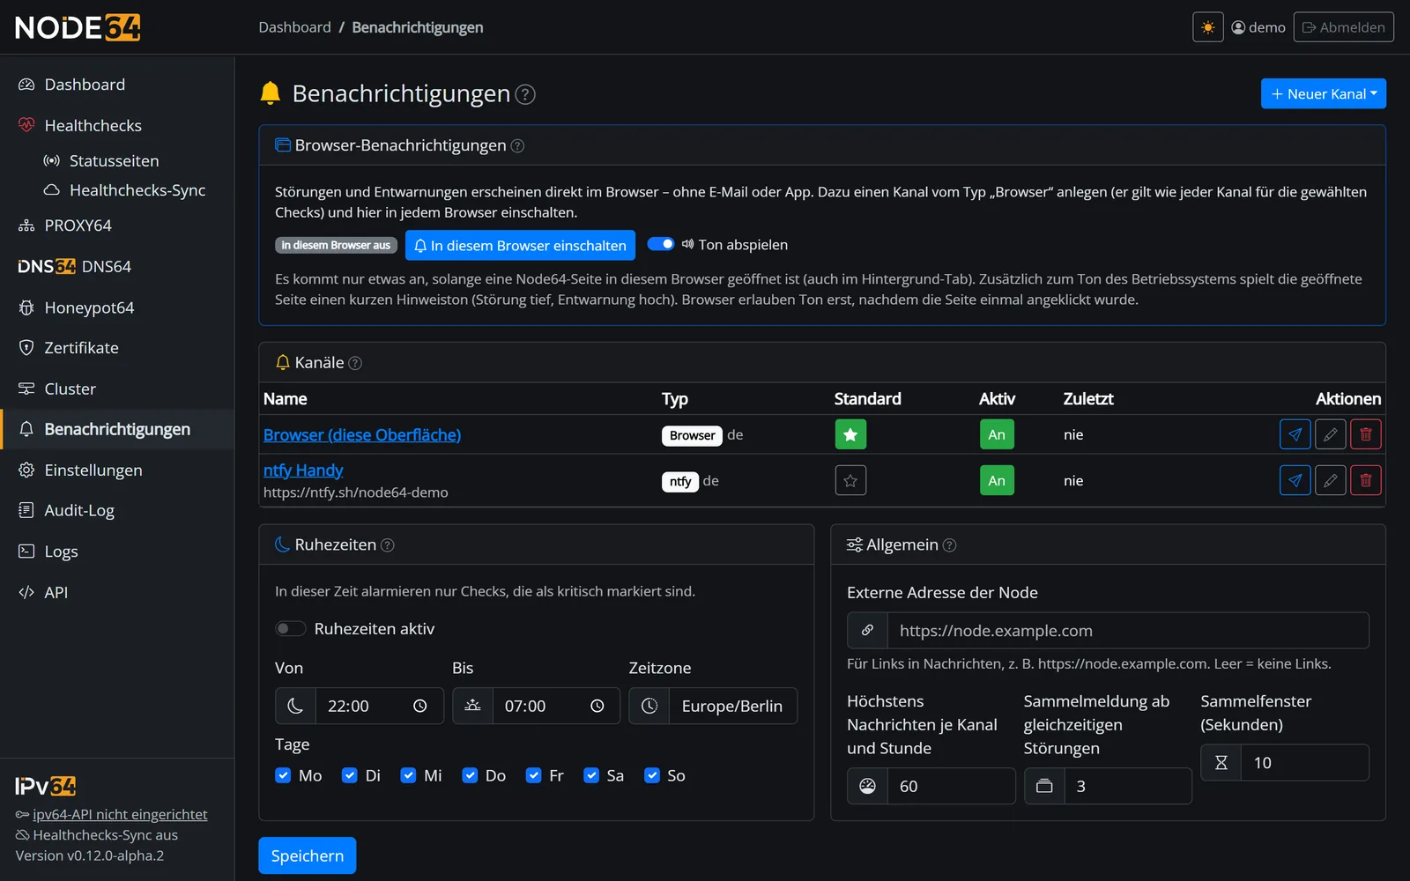Screen dimensions: 1410x881
Task: Click the green star of Browser channel
Action: tap(850, 434)
